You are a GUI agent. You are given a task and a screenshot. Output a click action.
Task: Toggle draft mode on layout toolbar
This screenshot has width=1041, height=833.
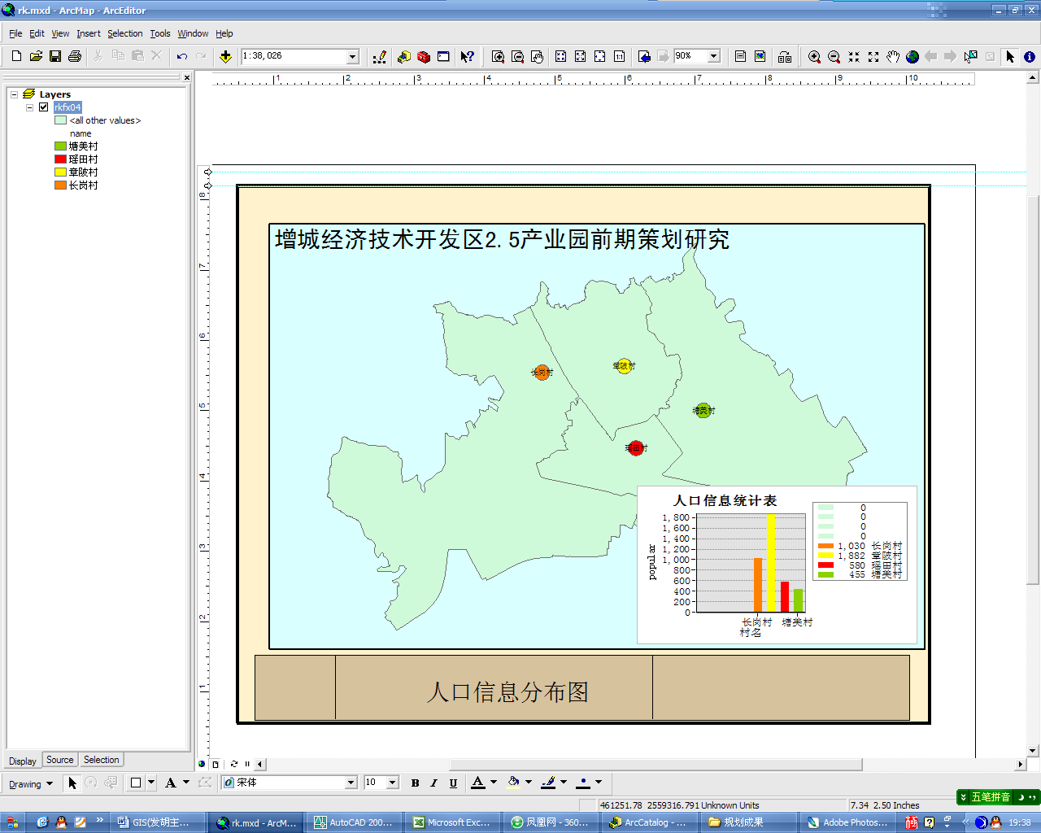pyautogui.click(x=740, y=56)
